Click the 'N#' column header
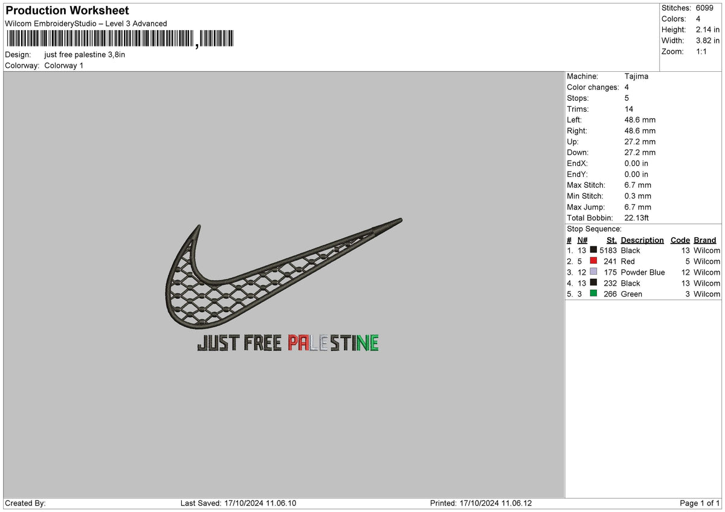The height and width of the screenshot is (512, 725). [x=582, y=240]
